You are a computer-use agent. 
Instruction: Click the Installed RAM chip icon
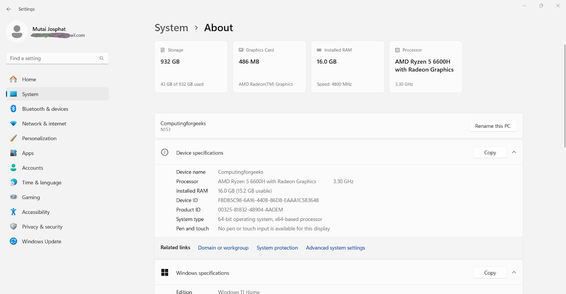coord(319,50)
